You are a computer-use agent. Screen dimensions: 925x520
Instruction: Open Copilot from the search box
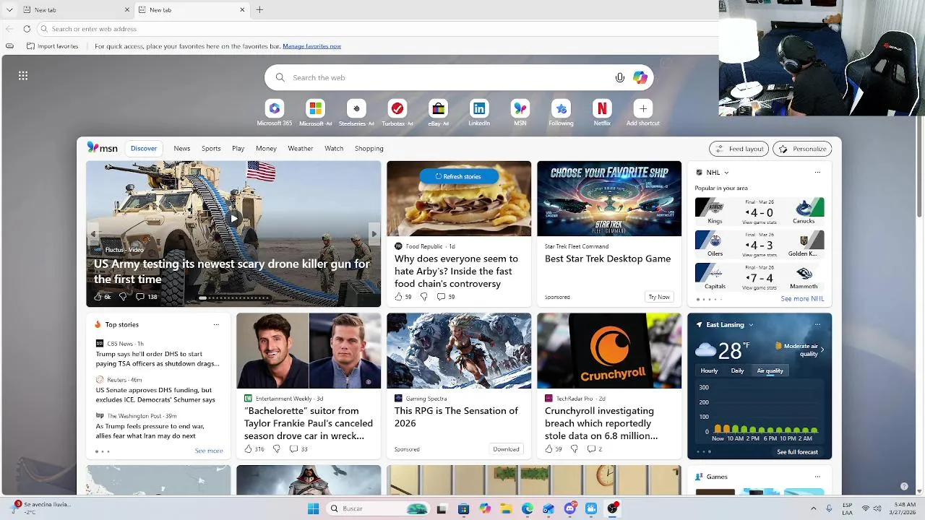[x=640, y=77]
